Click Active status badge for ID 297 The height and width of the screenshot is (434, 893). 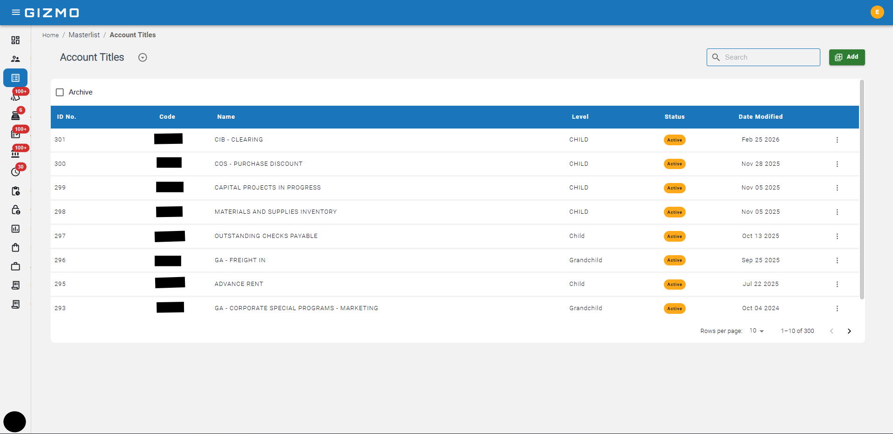[675, 237]
